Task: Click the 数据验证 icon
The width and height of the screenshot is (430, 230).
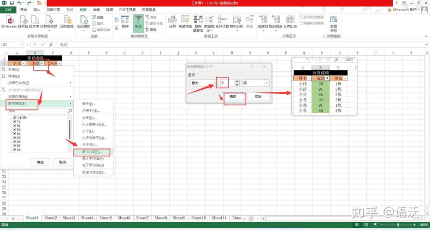Action: pyautogui.click(x=209, y=23)
